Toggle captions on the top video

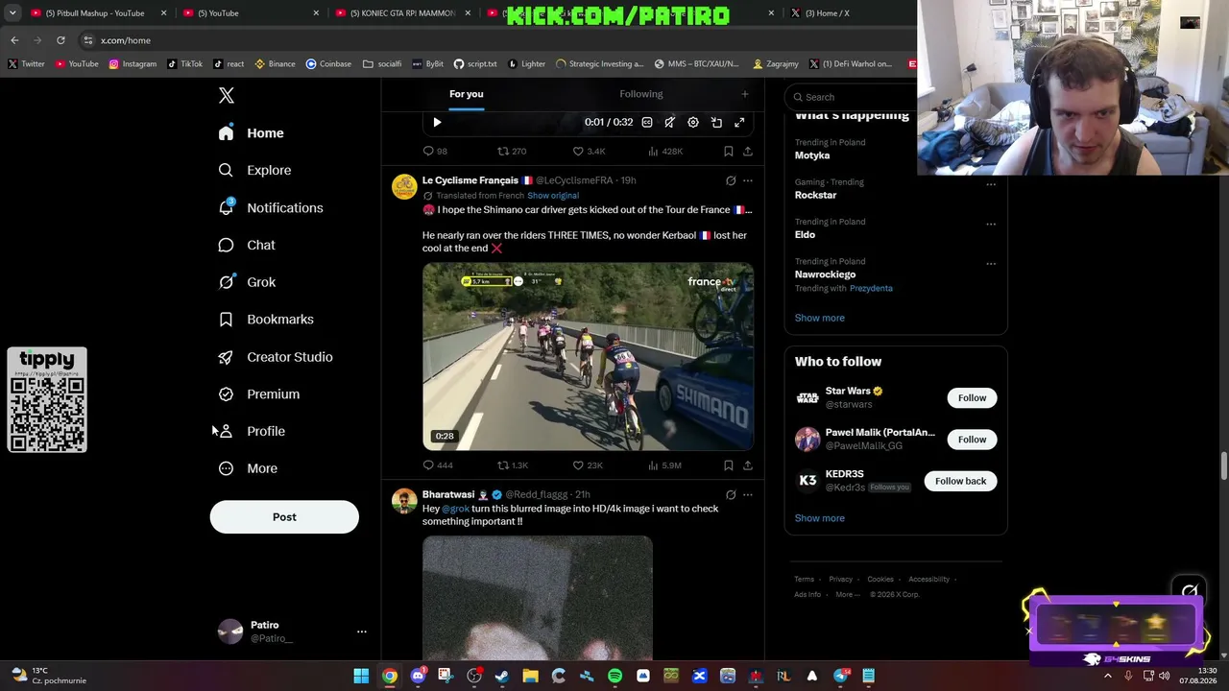(x=647, y=123)
